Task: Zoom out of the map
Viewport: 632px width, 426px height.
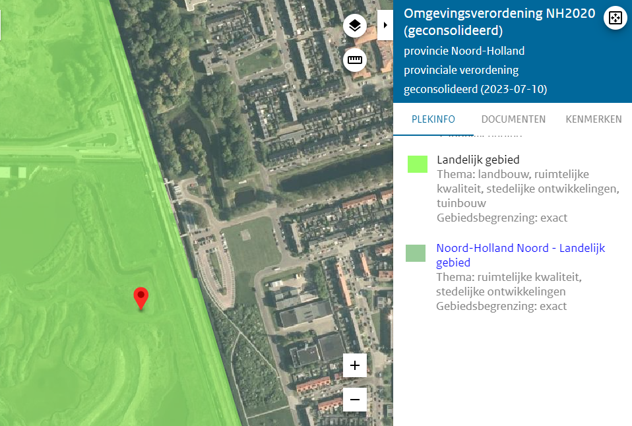Action: 354,400
